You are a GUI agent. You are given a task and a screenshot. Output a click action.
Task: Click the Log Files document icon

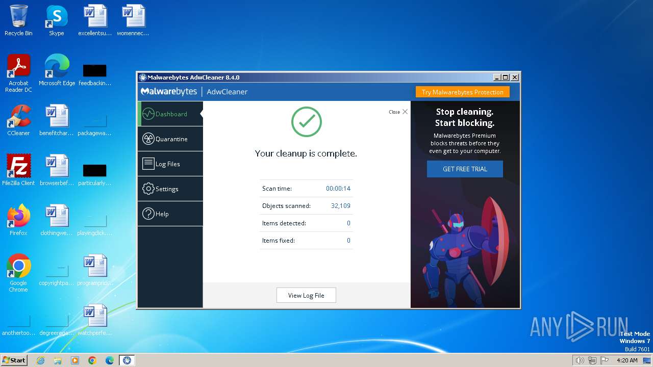(148, 164)
